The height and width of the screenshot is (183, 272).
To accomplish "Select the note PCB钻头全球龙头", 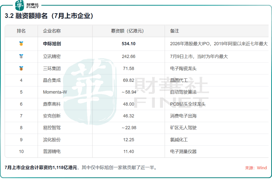I will [188, 104].
